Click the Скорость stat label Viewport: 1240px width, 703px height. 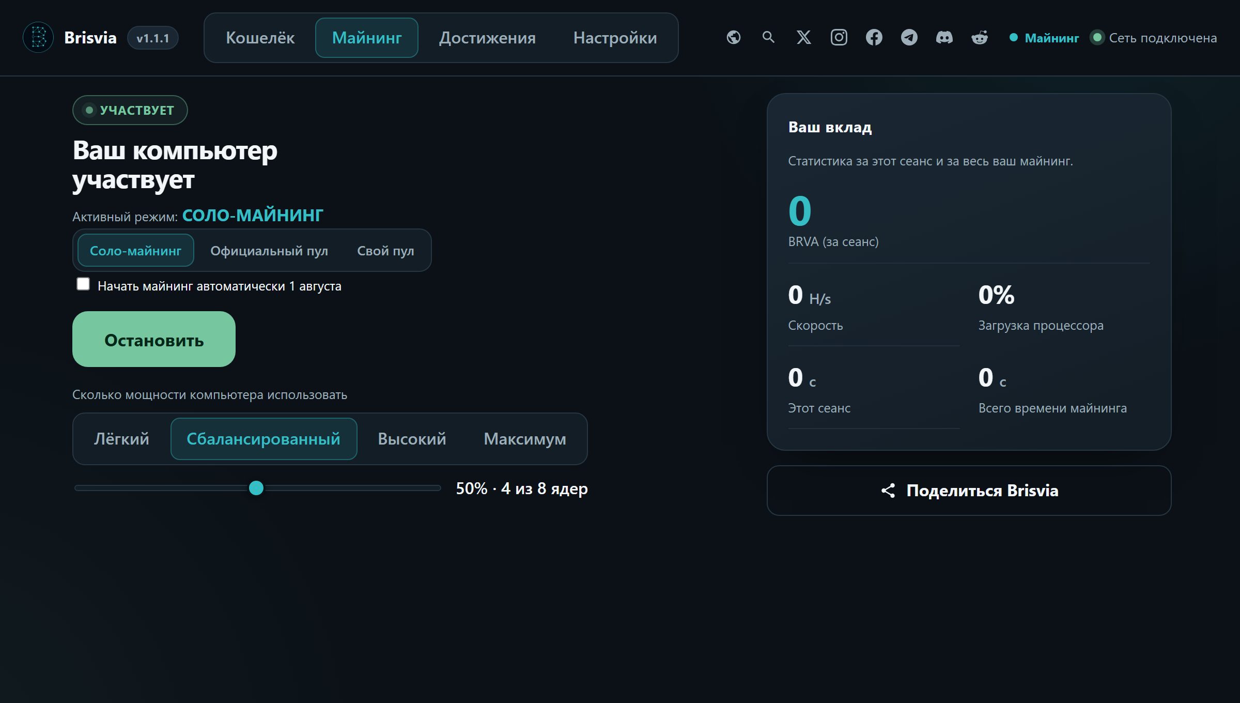[x=815, y=326]
